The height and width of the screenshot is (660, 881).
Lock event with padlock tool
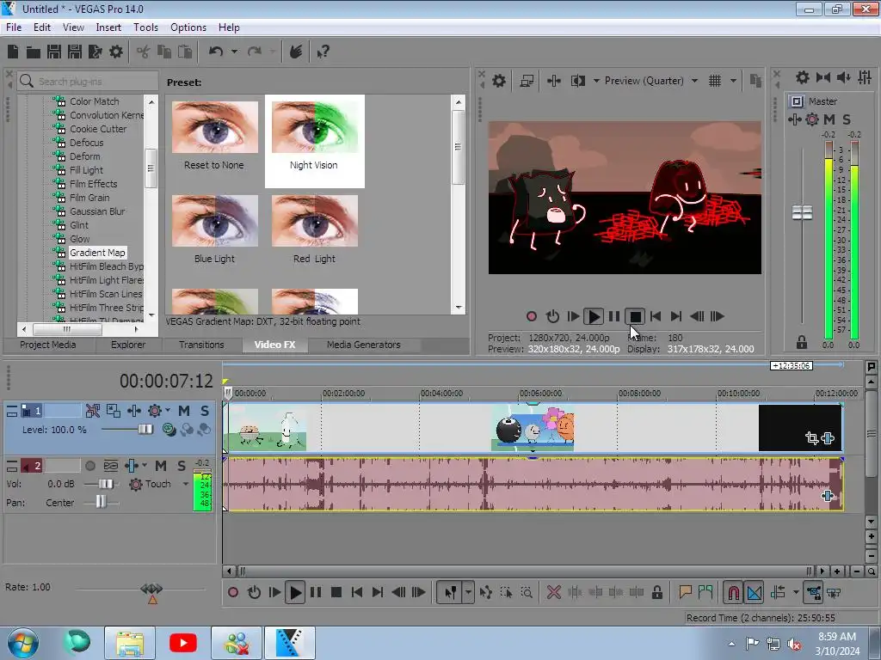pos(656,592)
